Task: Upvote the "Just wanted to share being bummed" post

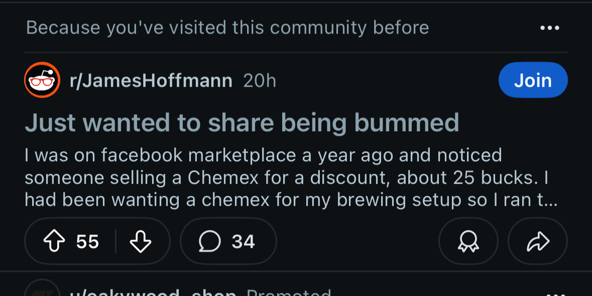Action: coord(54,242)
